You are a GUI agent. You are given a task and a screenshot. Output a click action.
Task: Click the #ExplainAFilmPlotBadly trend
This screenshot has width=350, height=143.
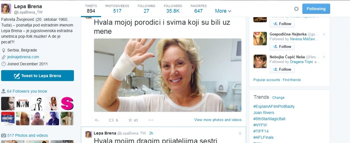coord(274,107)
